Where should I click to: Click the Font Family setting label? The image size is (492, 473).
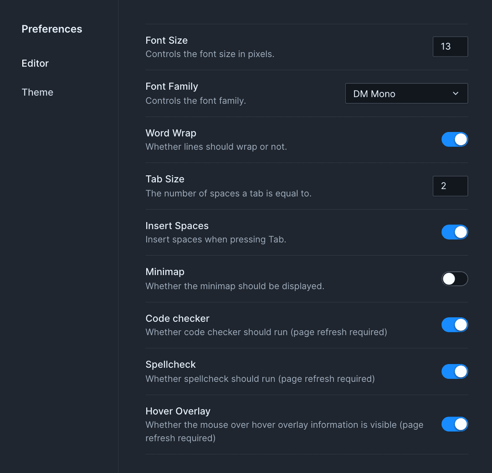click(172, 86)
